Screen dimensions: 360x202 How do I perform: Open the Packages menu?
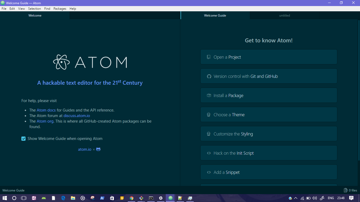coord(60,9)
